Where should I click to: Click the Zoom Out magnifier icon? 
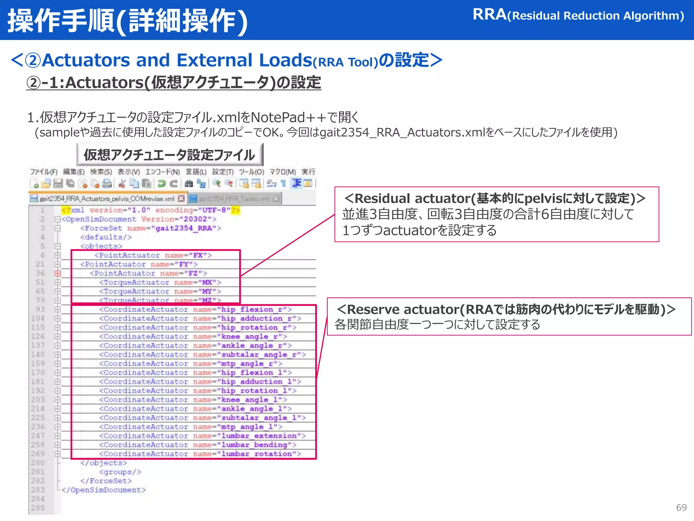coord(229,184)
